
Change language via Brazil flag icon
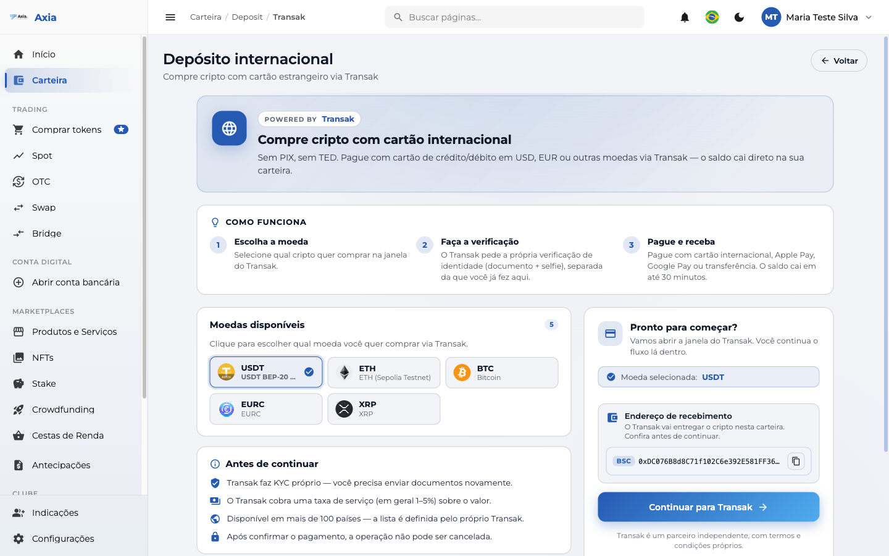point(712,17)
